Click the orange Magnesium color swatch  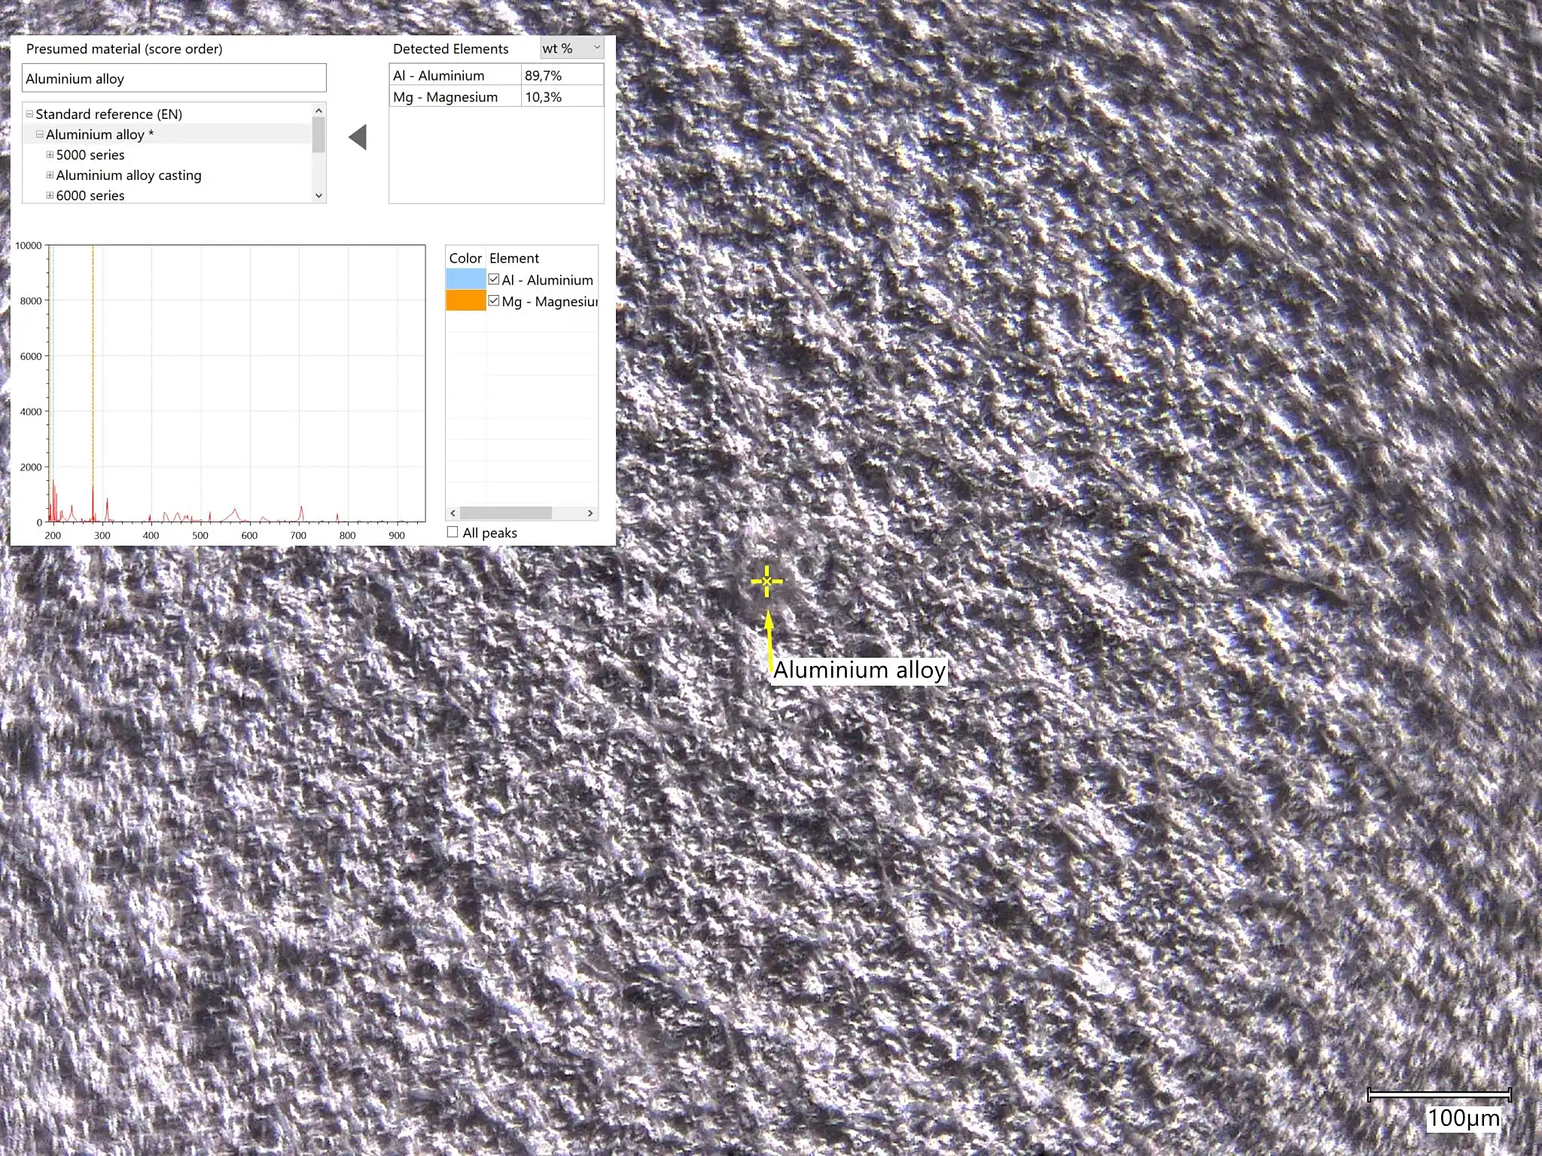pos(465,301)
